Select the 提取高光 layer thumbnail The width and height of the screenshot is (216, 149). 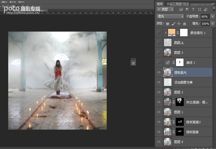click(168, 72)
